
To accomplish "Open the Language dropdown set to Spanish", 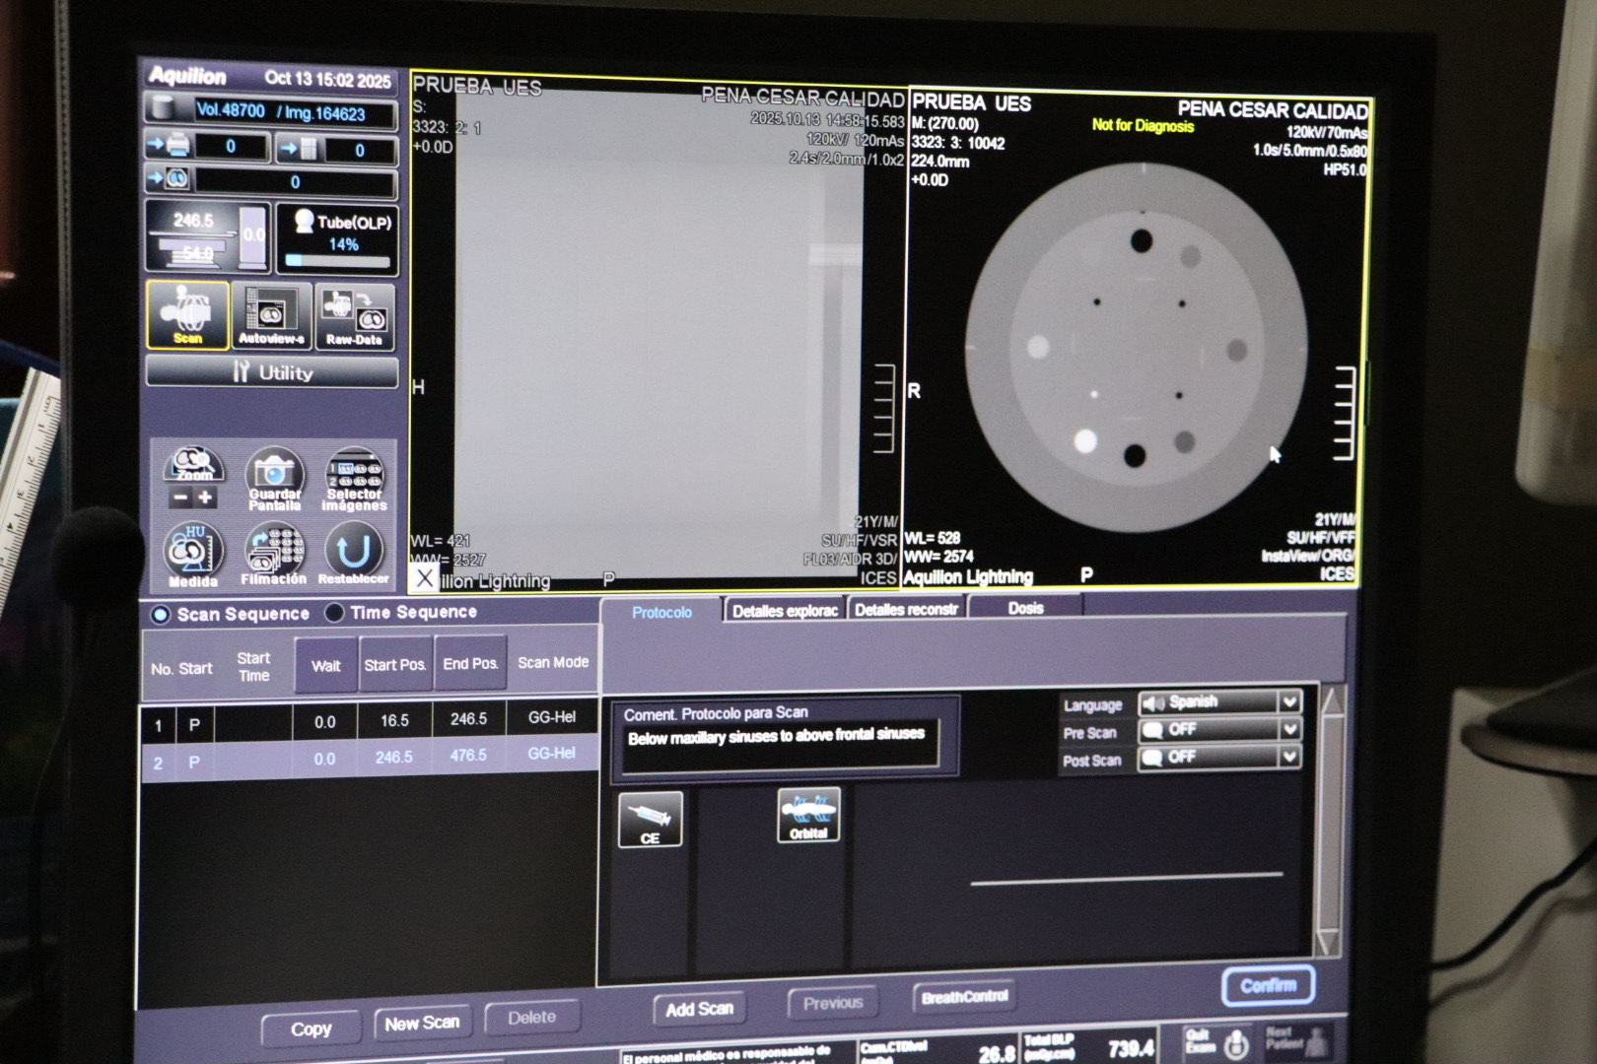I will click(1219, 702).
